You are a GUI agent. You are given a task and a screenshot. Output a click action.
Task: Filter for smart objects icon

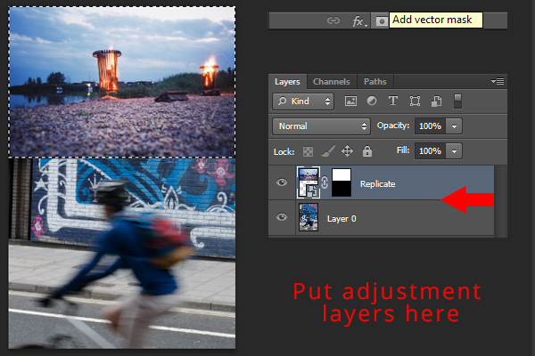436,101
